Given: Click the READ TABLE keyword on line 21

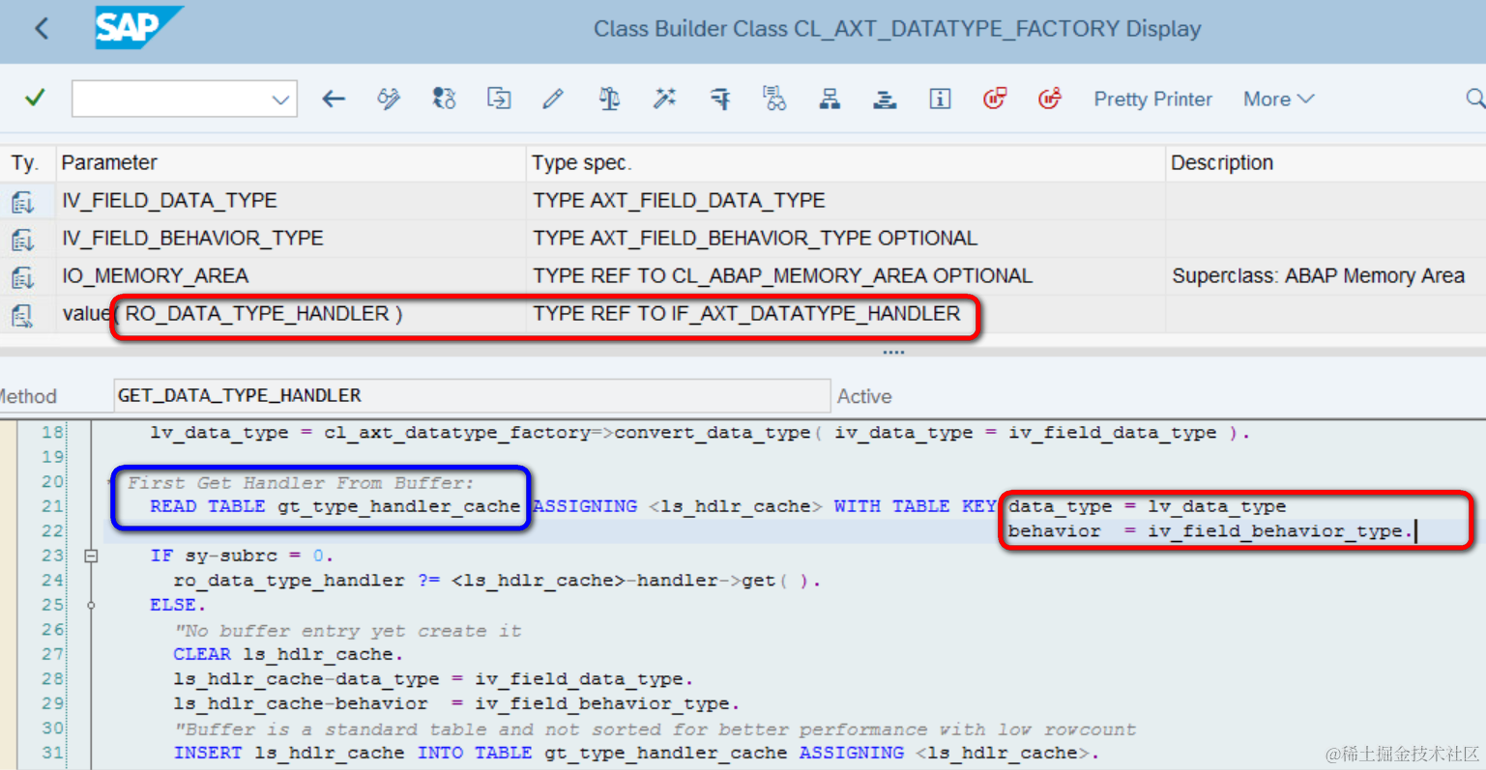Looking at the screenshot, I should [207, 506].
